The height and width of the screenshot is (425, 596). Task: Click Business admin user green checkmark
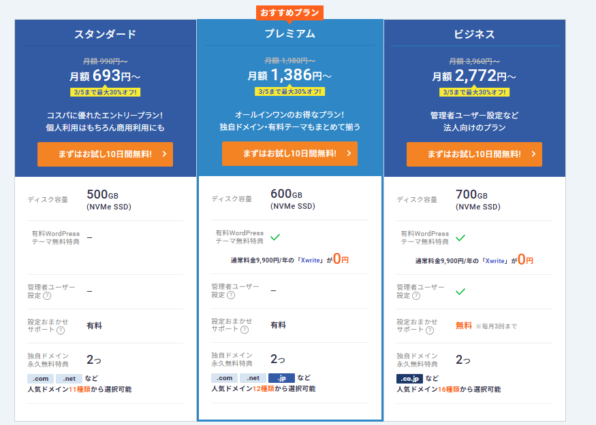point(460,292)
